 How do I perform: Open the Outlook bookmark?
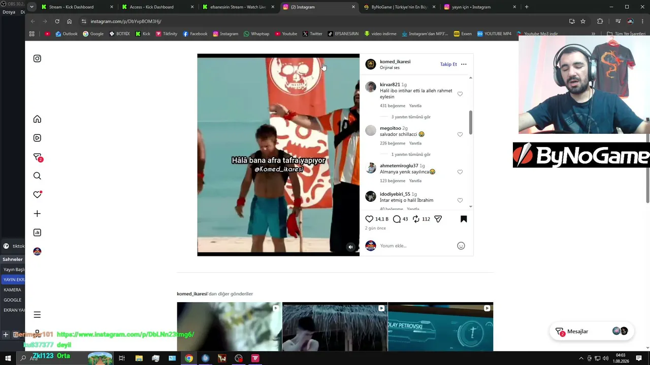(67, 34)
